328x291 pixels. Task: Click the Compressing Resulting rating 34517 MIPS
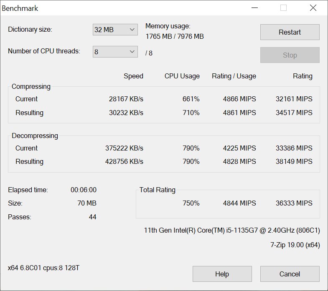[x=294, y=113]
